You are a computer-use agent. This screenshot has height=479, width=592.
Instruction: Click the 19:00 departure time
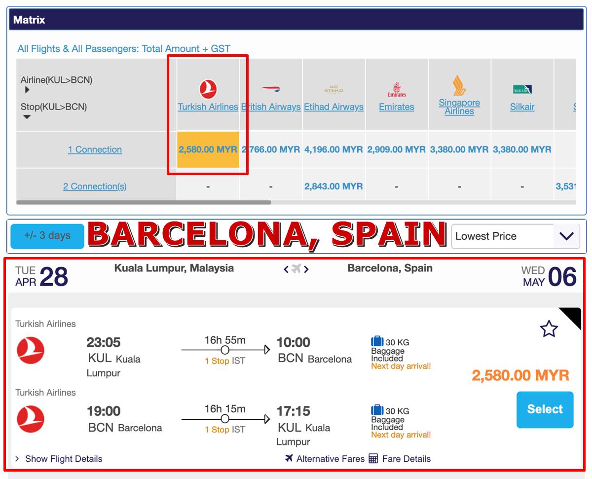pyautogui.click(x=104, y=411)
